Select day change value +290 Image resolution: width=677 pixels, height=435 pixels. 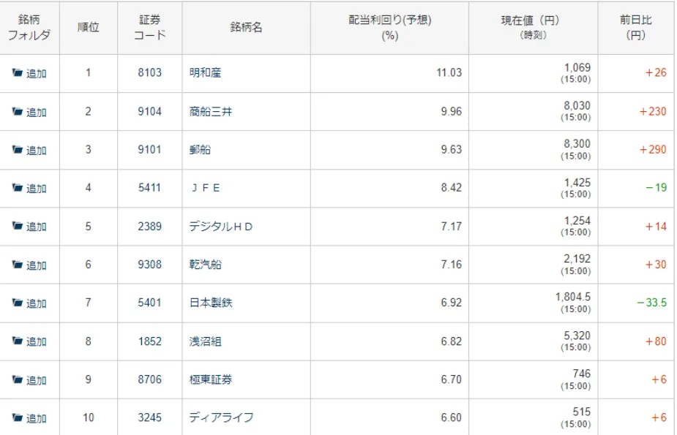click(x=653, y=150)
